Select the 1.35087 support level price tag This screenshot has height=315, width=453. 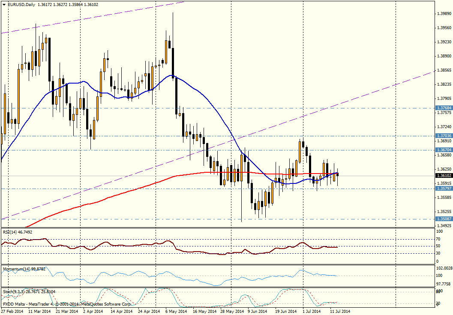click(443, 219)
